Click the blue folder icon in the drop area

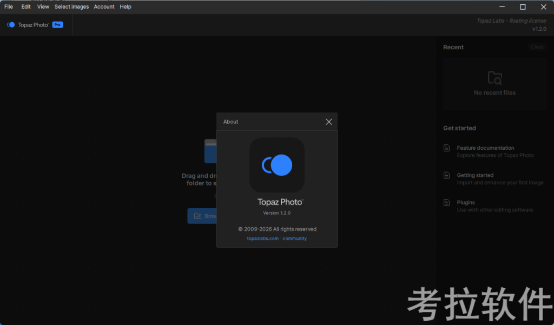[x=211, y=151]
